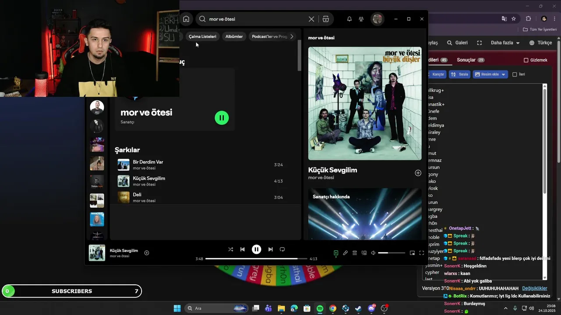Open the Spotify queue icon
561x315 pixels.
click(355, 253)
